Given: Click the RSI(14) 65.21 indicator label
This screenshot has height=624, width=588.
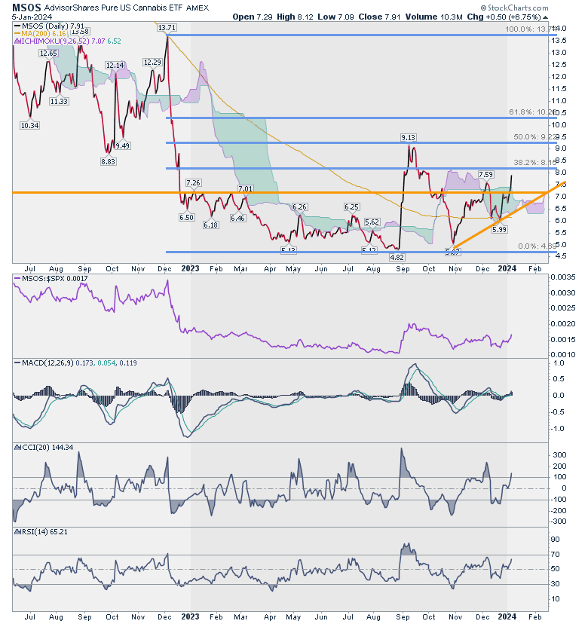Looking at the screenshot, I should [x=44, y=531].
